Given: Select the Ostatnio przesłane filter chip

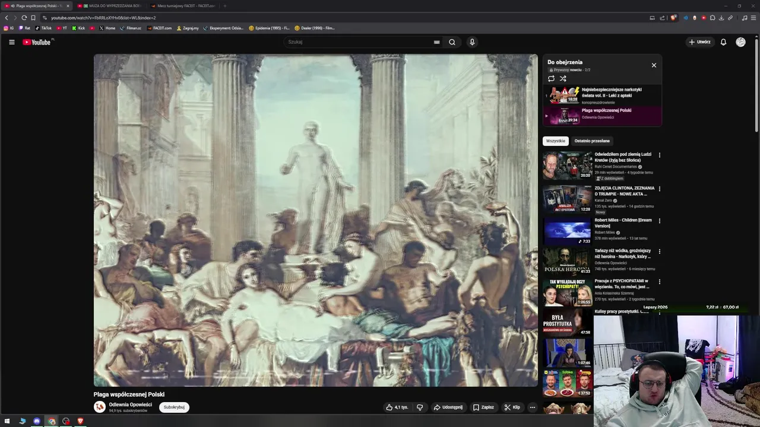Looking at the screenshot, I should click(x=592, y=141).
